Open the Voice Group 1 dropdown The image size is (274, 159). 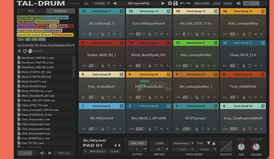click(183, 143)
